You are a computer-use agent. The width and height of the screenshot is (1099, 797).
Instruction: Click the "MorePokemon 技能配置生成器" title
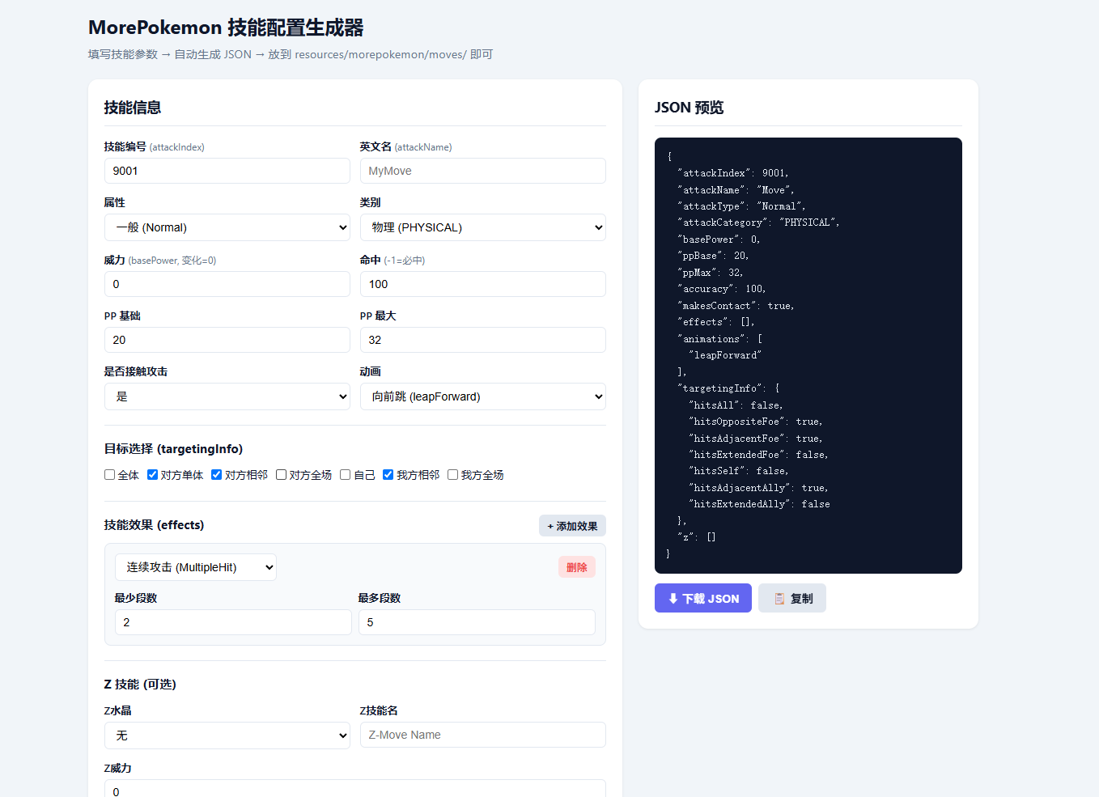click(226, 28)
